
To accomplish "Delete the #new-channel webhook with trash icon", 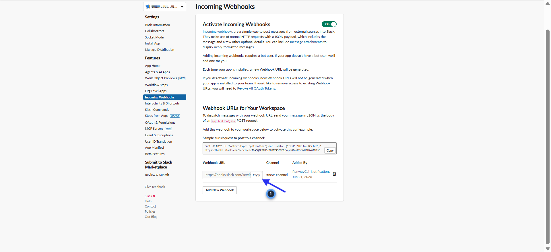I will (x=334, y=174).
